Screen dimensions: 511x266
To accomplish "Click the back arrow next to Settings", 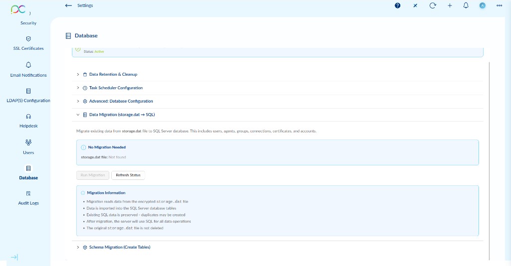I will pyautogui.click(x=68, y=5).
